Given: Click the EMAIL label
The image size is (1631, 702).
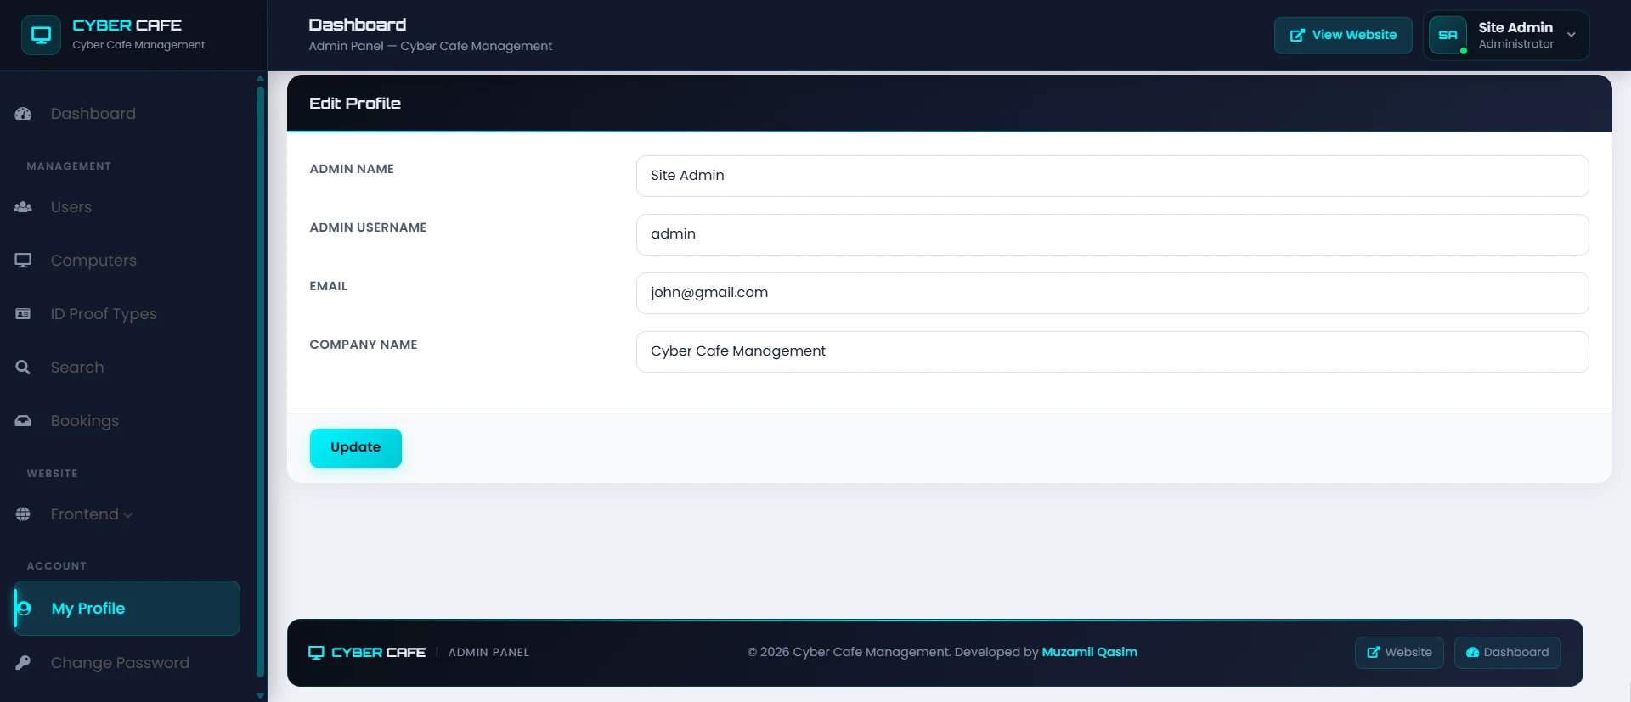Looking at the screenshot, I should (328, 286).
